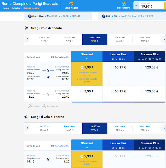Select Standard 9,99 € for flight FR 9632
Viewport: 166px width, 168px height.
[82, 156]
